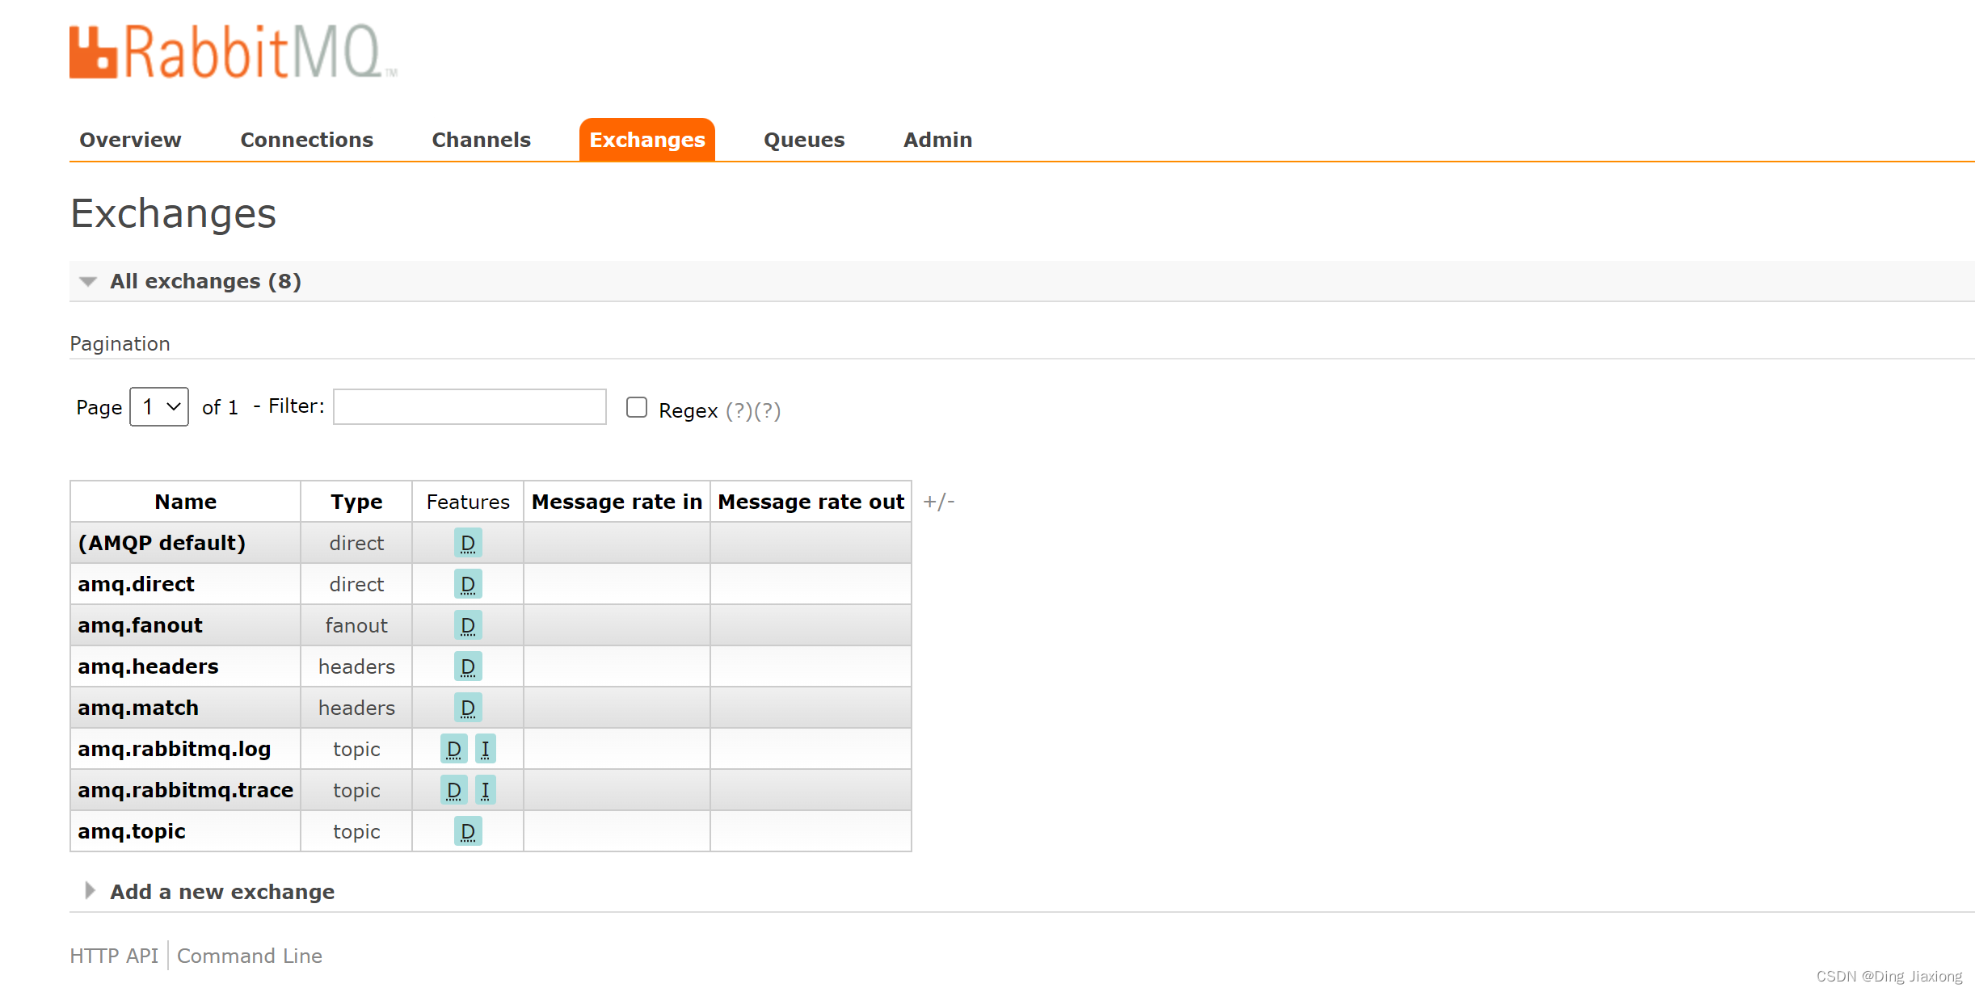Click the D durable badge for amq.direct

(x=468, y=584)
